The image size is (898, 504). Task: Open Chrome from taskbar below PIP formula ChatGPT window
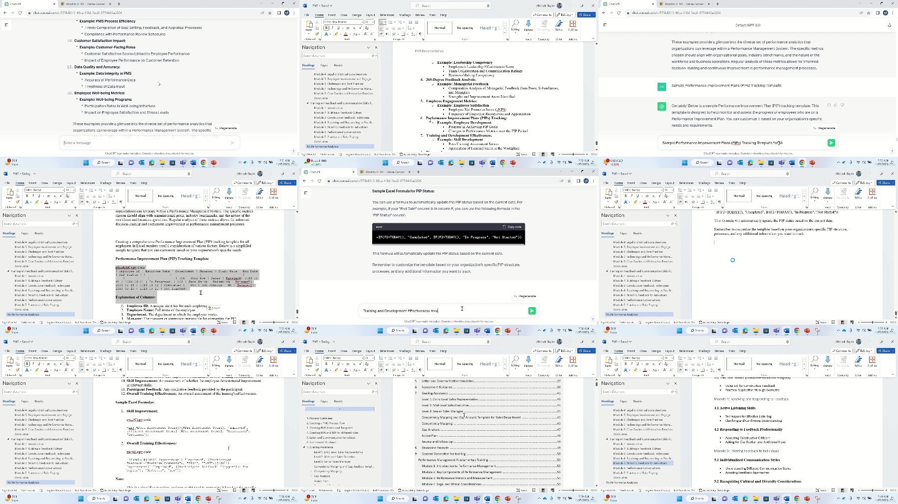pyautogui.click(x=497, y=331)
